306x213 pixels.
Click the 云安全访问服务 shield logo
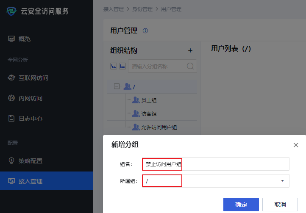12,11
